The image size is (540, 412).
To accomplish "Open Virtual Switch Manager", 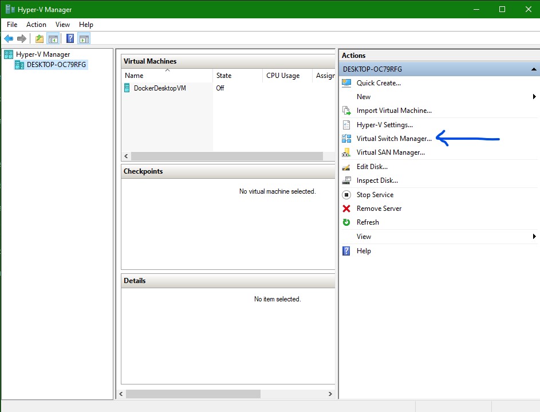I will point(394,139).
